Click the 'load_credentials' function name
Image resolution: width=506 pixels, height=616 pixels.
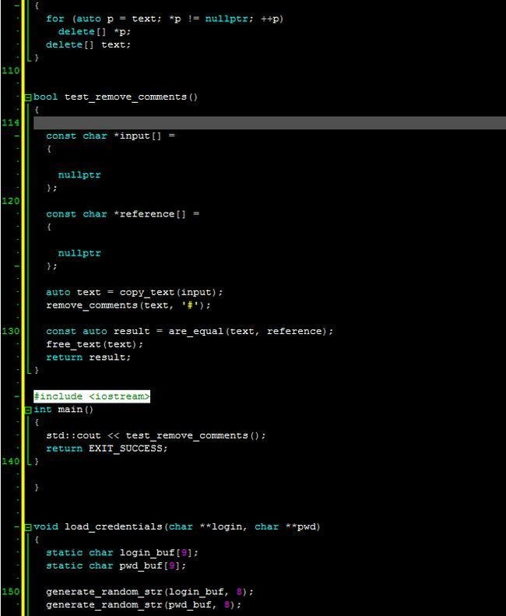113,526
